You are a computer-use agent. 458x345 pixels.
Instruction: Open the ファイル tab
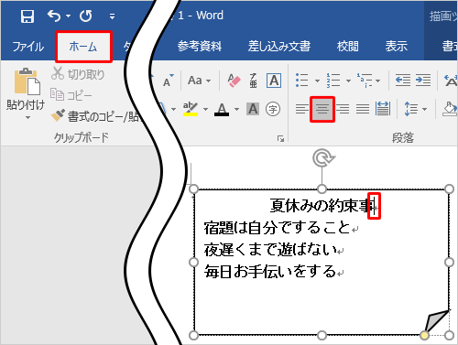[x=28, y=47]
